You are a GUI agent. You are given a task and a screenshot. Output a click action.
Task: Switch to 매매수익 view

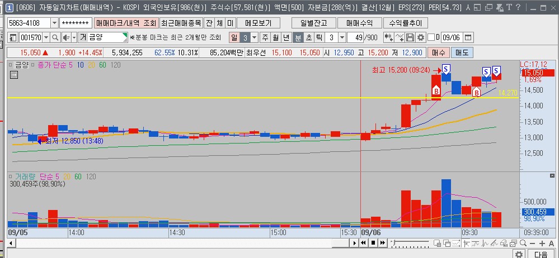[360, 23]
